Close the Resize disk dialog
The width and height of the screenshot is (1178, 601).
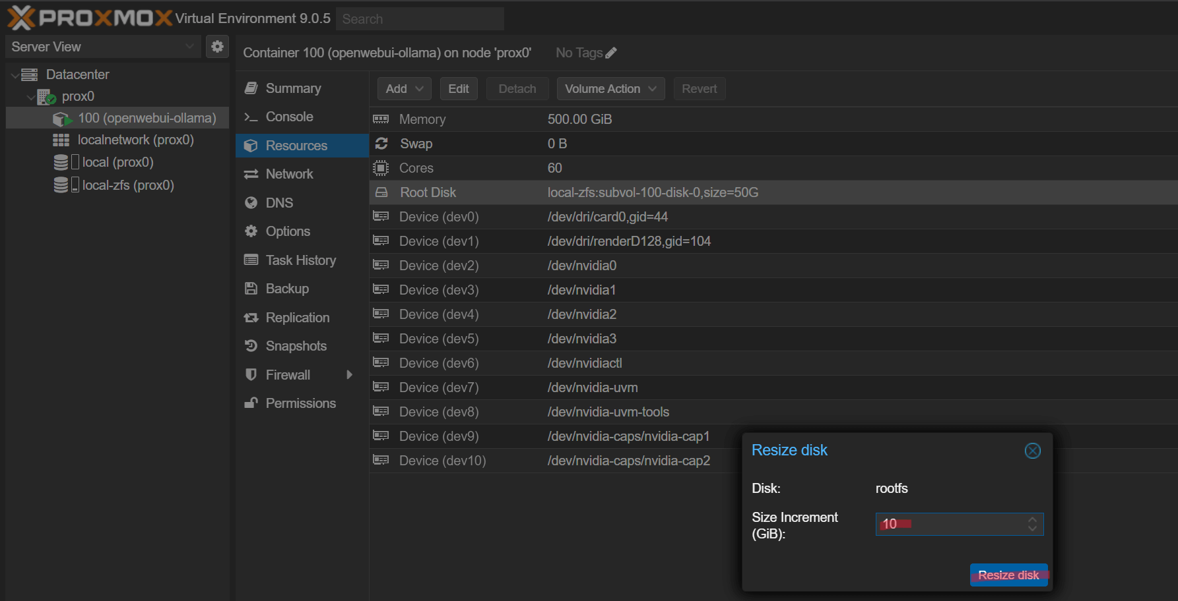[1032, 451]
